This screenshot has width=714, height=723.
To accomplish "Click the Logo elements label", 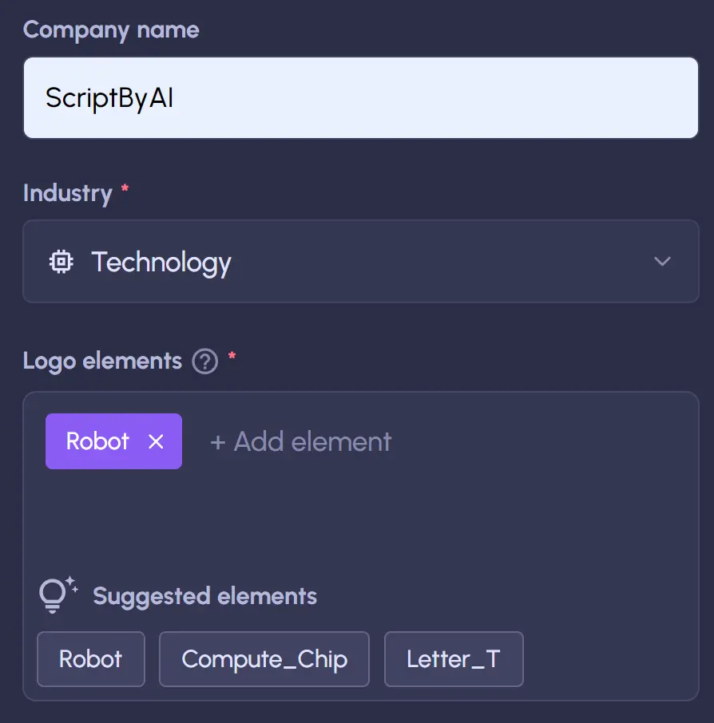I will [102, 361].
